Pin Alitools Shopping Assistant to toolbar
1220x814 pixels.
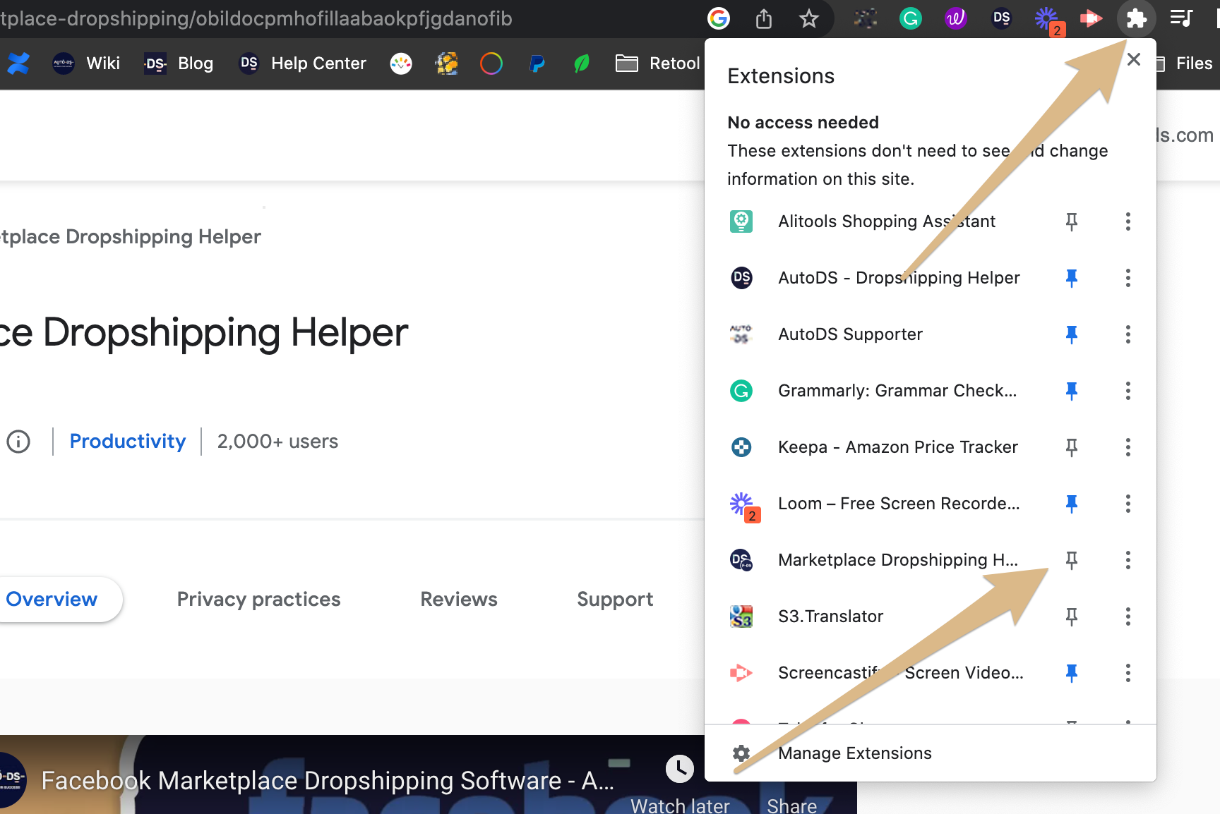pos(1072,221)
